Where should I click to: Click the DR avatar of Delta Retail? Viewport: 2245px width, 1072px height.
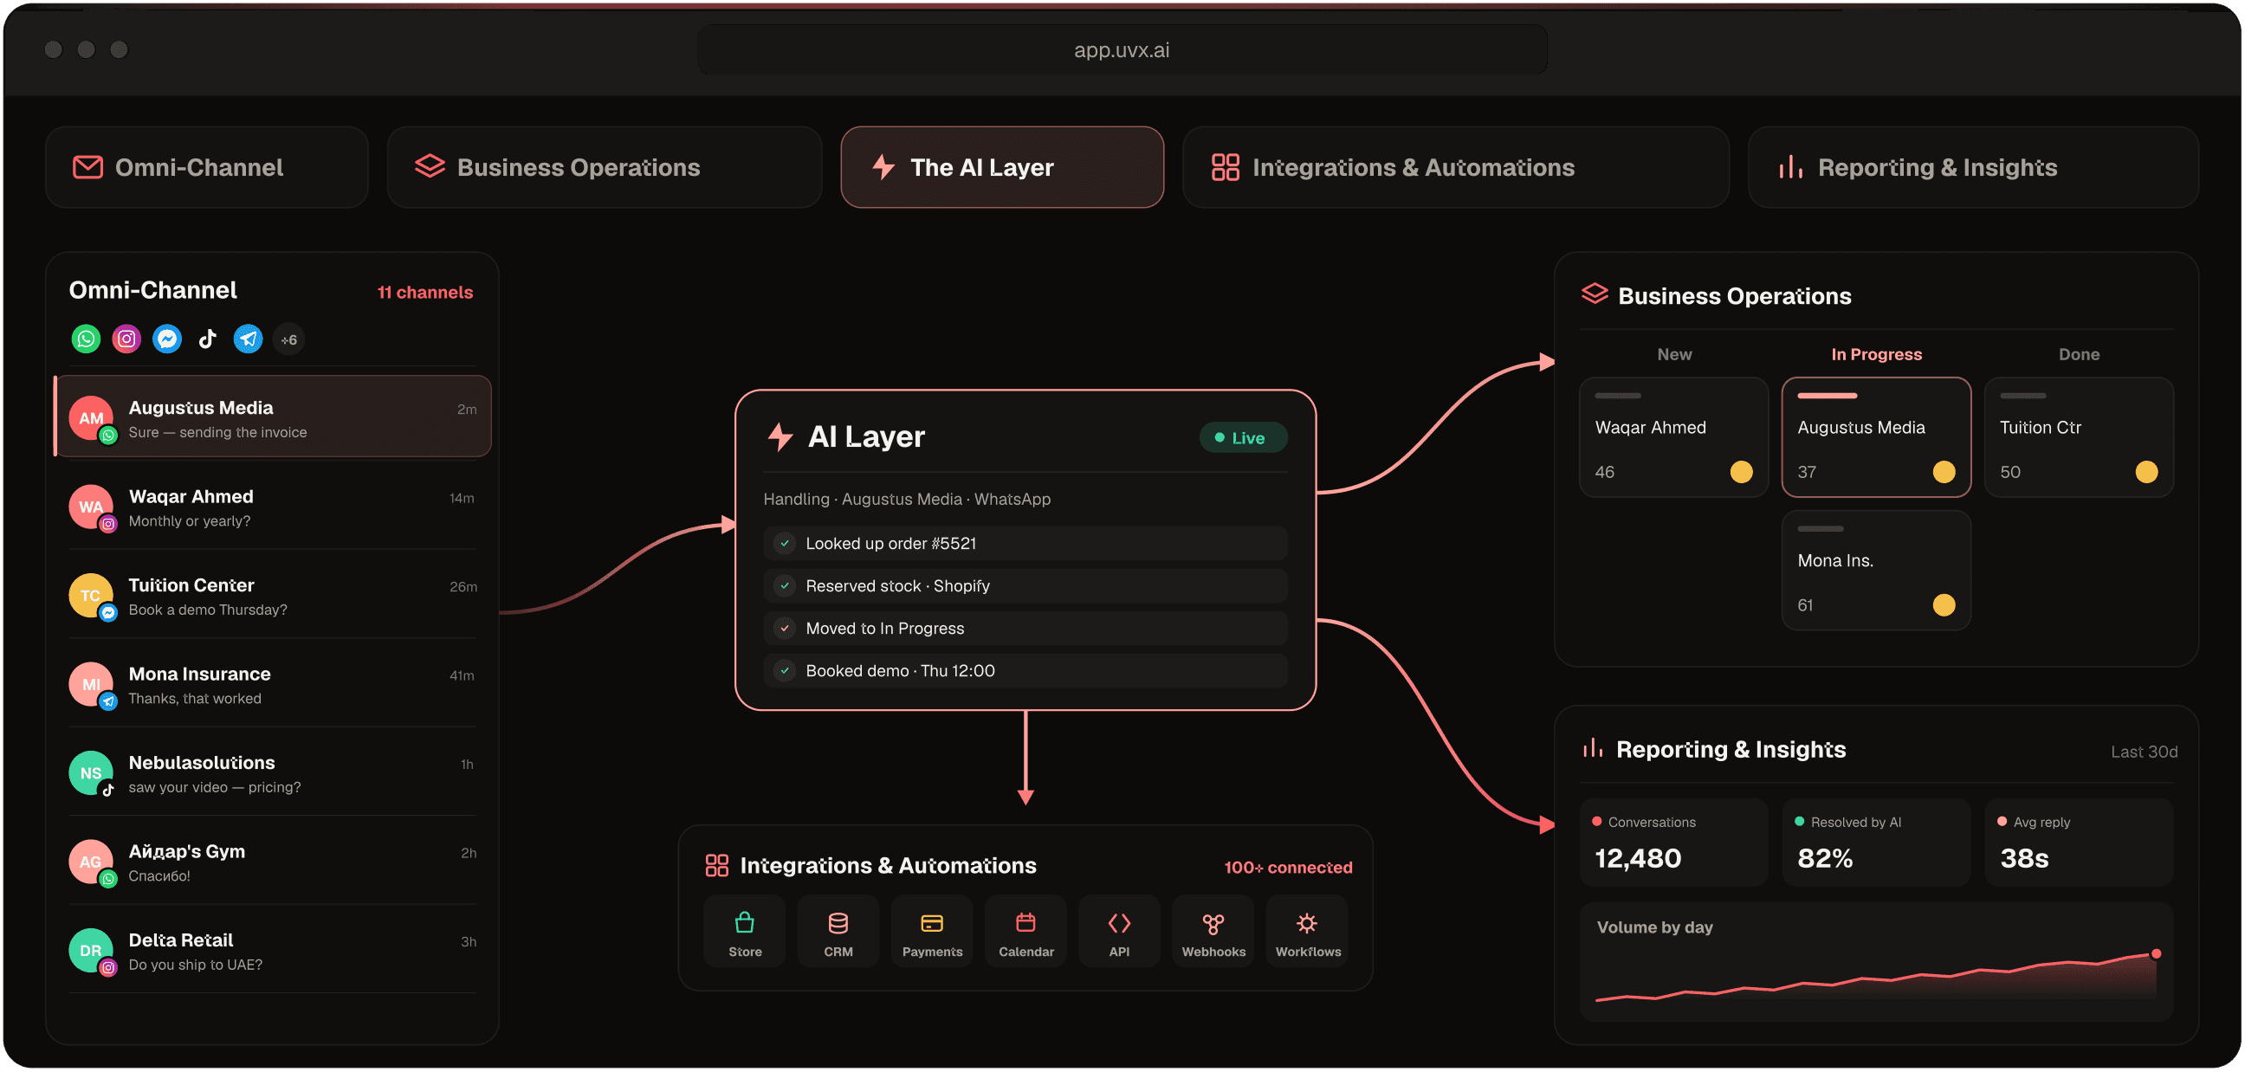coord(92,951)
